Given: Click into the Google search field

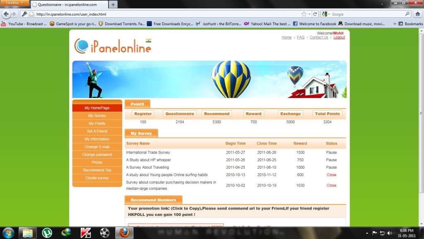Looking at the screenshot, I should 368,14.
